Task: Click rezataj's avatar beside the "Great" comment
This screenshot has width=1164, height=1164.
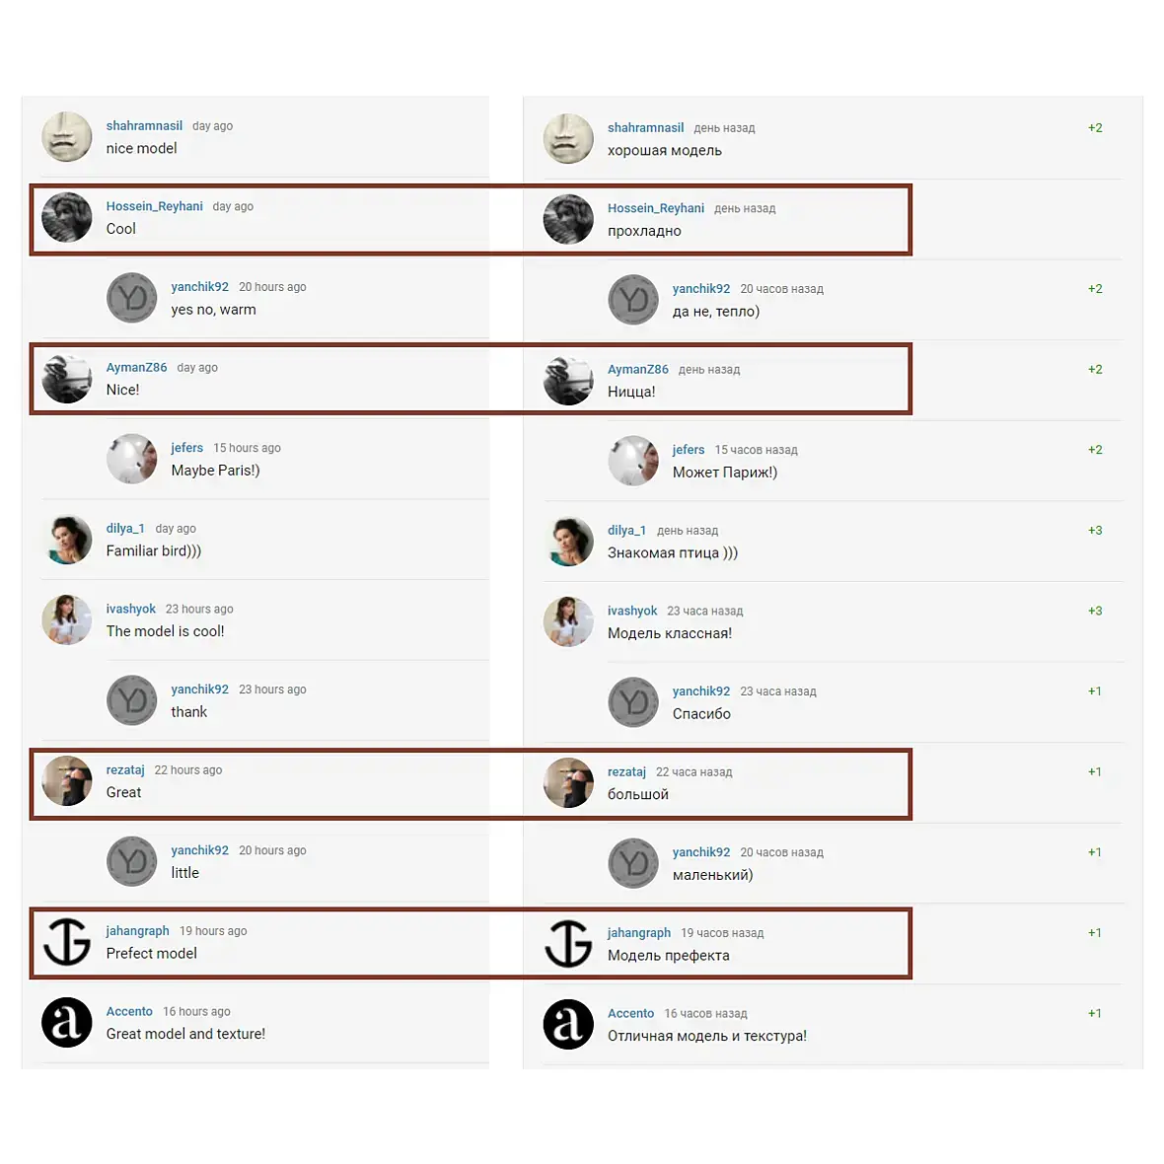Action: pos(67,781)
